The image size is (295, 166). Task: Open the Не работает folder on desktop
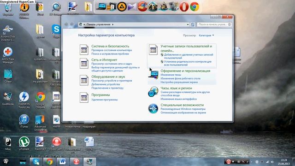click(x=40, y=75)
